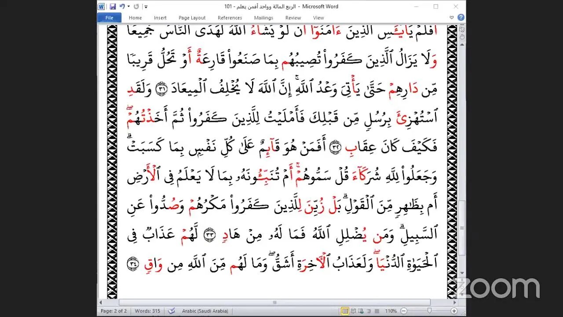Click verse number marker 32
This screenshot has width=563, height=317.
coord(335,147)
